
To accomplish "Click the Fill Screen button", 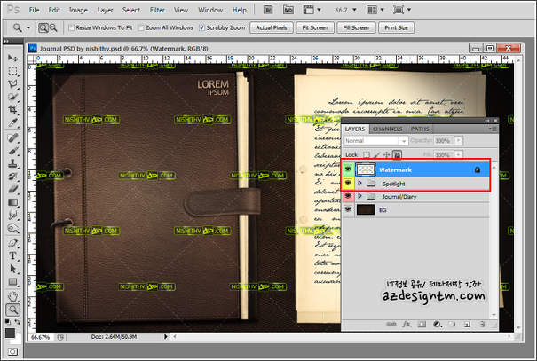I will click(356, 27).
